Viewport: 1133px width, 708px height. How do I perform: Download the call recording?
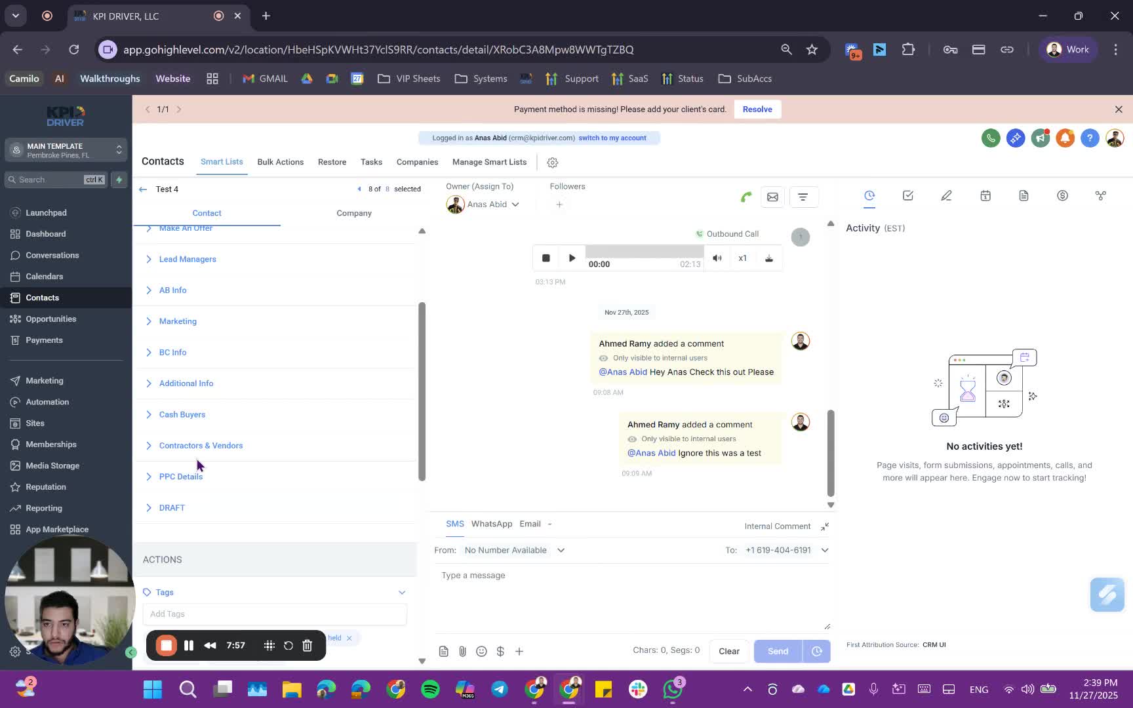click(769, 258)
